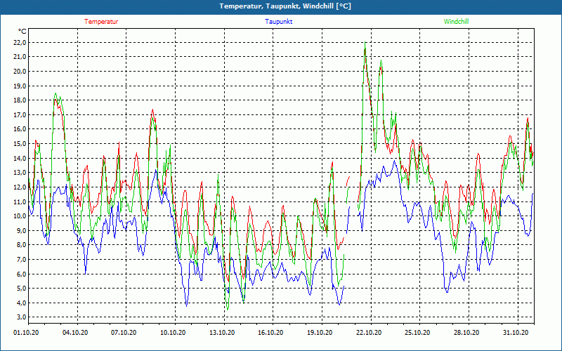Click the 10.10.20 date label
Image resolution: width=562 pixels, height=351 pixels.
tap(173, 333)
